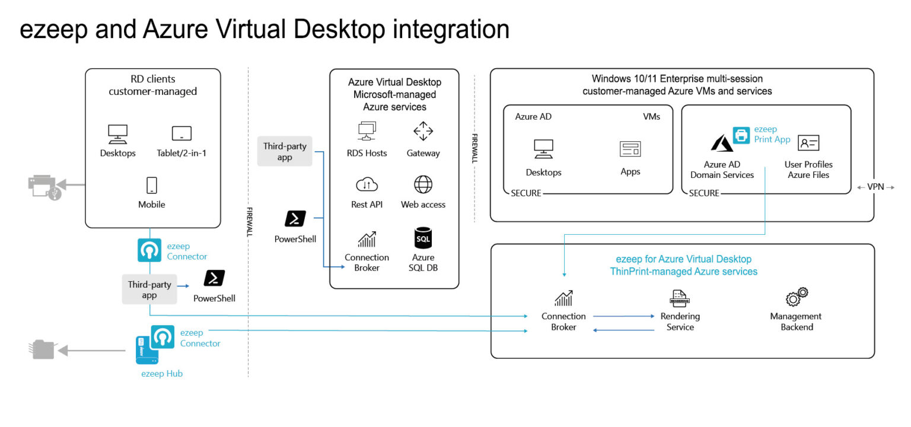Image resolution: width=911 pixels, height=427 pixels.
Task: Click the 'Mobile' label
Action: (151, 205)
